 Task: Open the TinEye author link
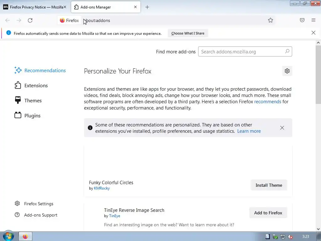tap(115, 216)
